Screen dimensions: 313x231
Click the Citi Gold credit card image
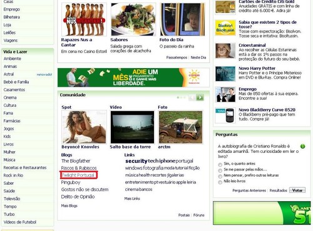(225, 7)
